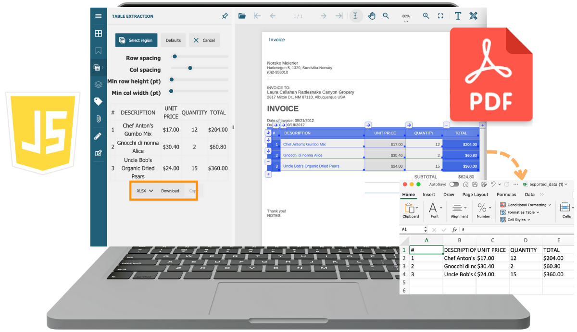This screenshot has width=577, height=332.
Task: Go to the last page
Action: 339,16
